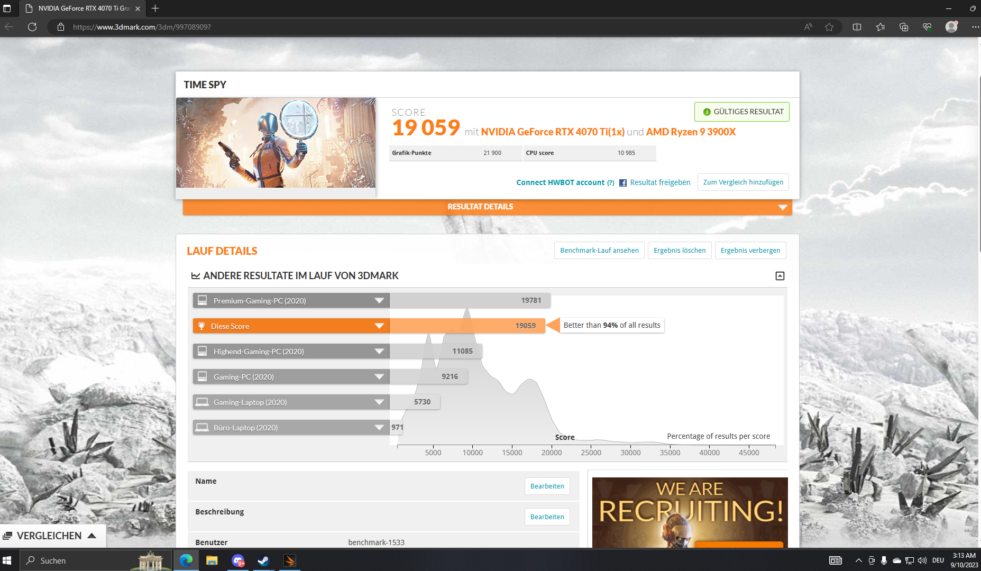Screen dimensions: 981x571
Task: Expand the Vergleichen panel at bottom left
Action: click(53, 536)
